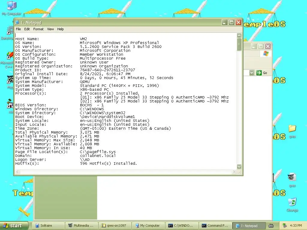Image resolution: width=307 pixels, height=230 pixels.
Task: Click the 4:33 PM system clock
Action: tap(296, 226)
